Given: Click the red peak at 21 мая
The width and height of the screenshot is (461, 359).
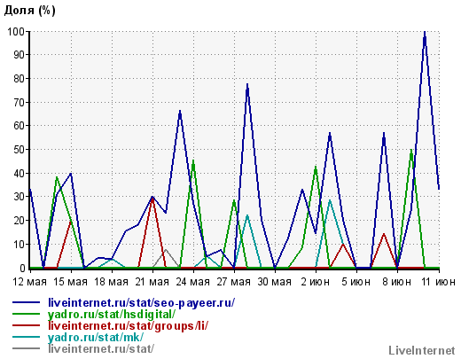Looking at the screenshot, I should tap(152, 199).
